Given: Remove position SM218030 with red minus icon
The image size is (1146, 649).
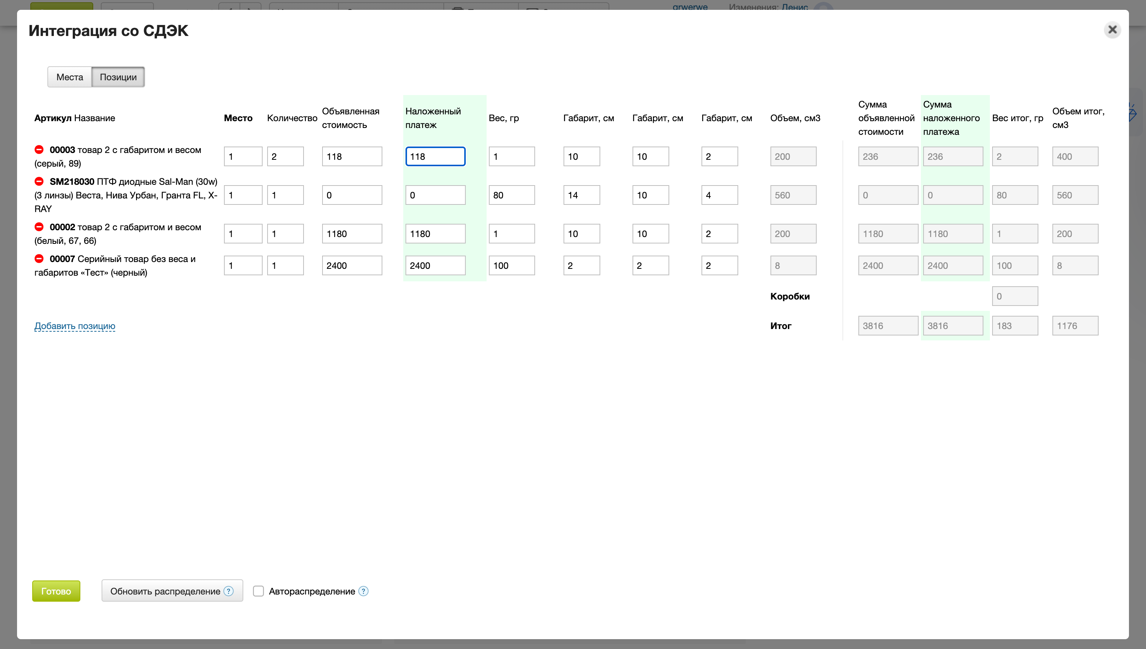Looking at the screenshot, I should pyautogui.click(x=39, y=181).
